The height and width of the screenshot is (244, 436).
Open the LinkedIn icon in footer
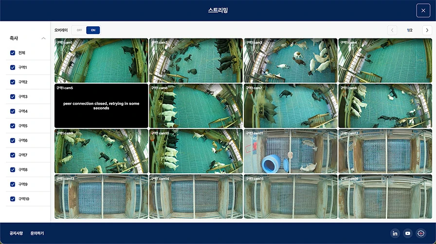(395, 233)
